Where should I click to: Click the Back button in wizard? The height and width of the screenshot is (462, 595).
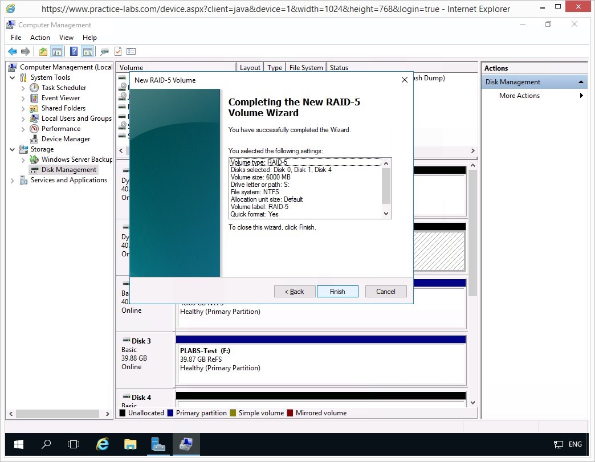click(x=295, y=292)
